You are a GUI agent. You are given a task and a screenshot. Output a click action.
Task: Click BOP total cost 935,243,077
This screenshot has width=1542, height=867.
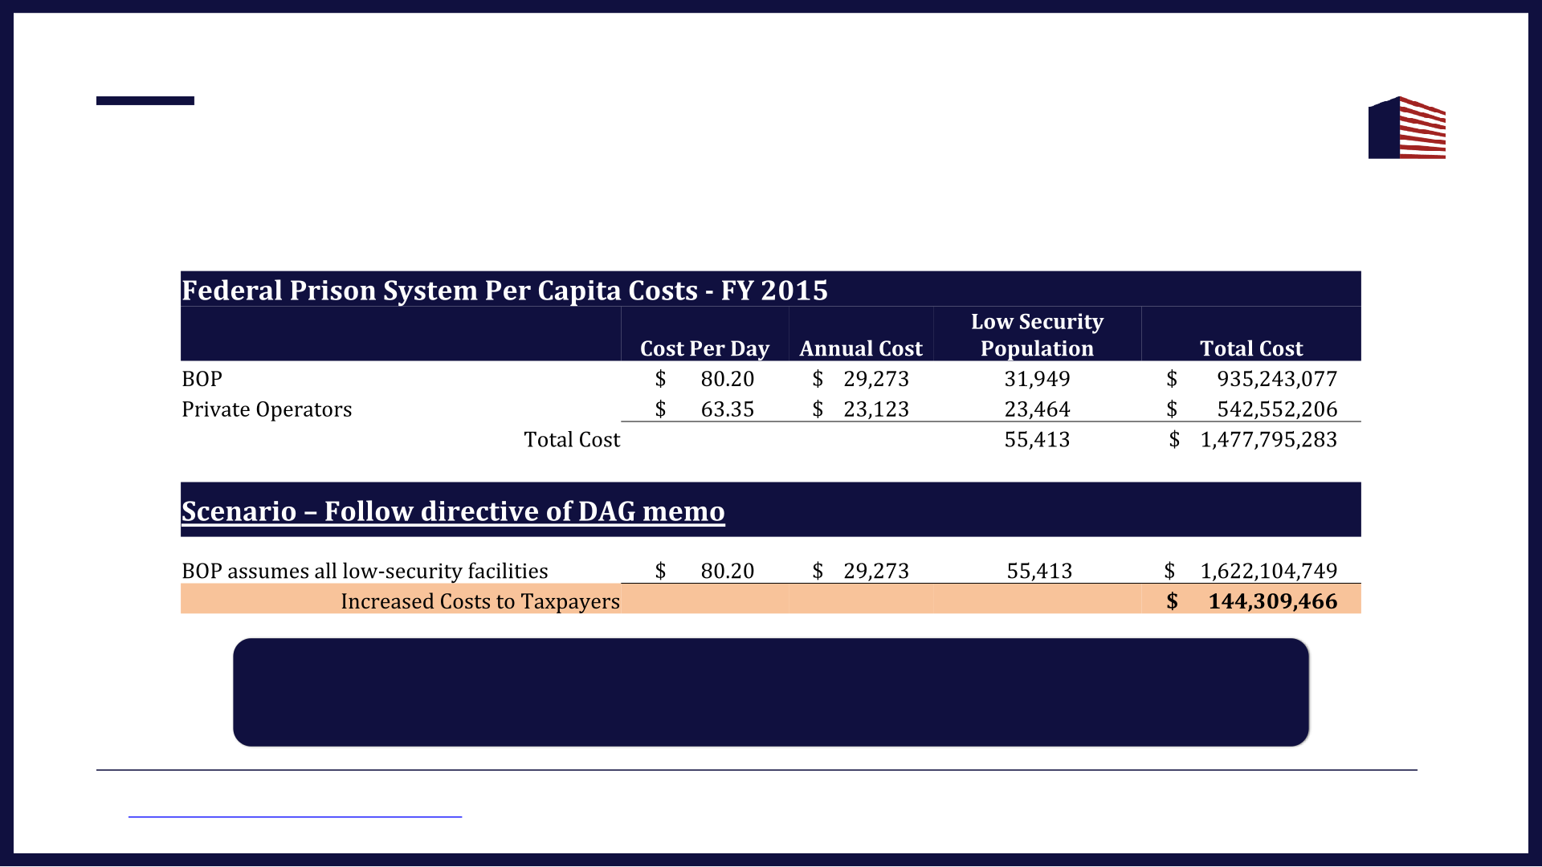pyautogui.click(x=1277, y=379)
